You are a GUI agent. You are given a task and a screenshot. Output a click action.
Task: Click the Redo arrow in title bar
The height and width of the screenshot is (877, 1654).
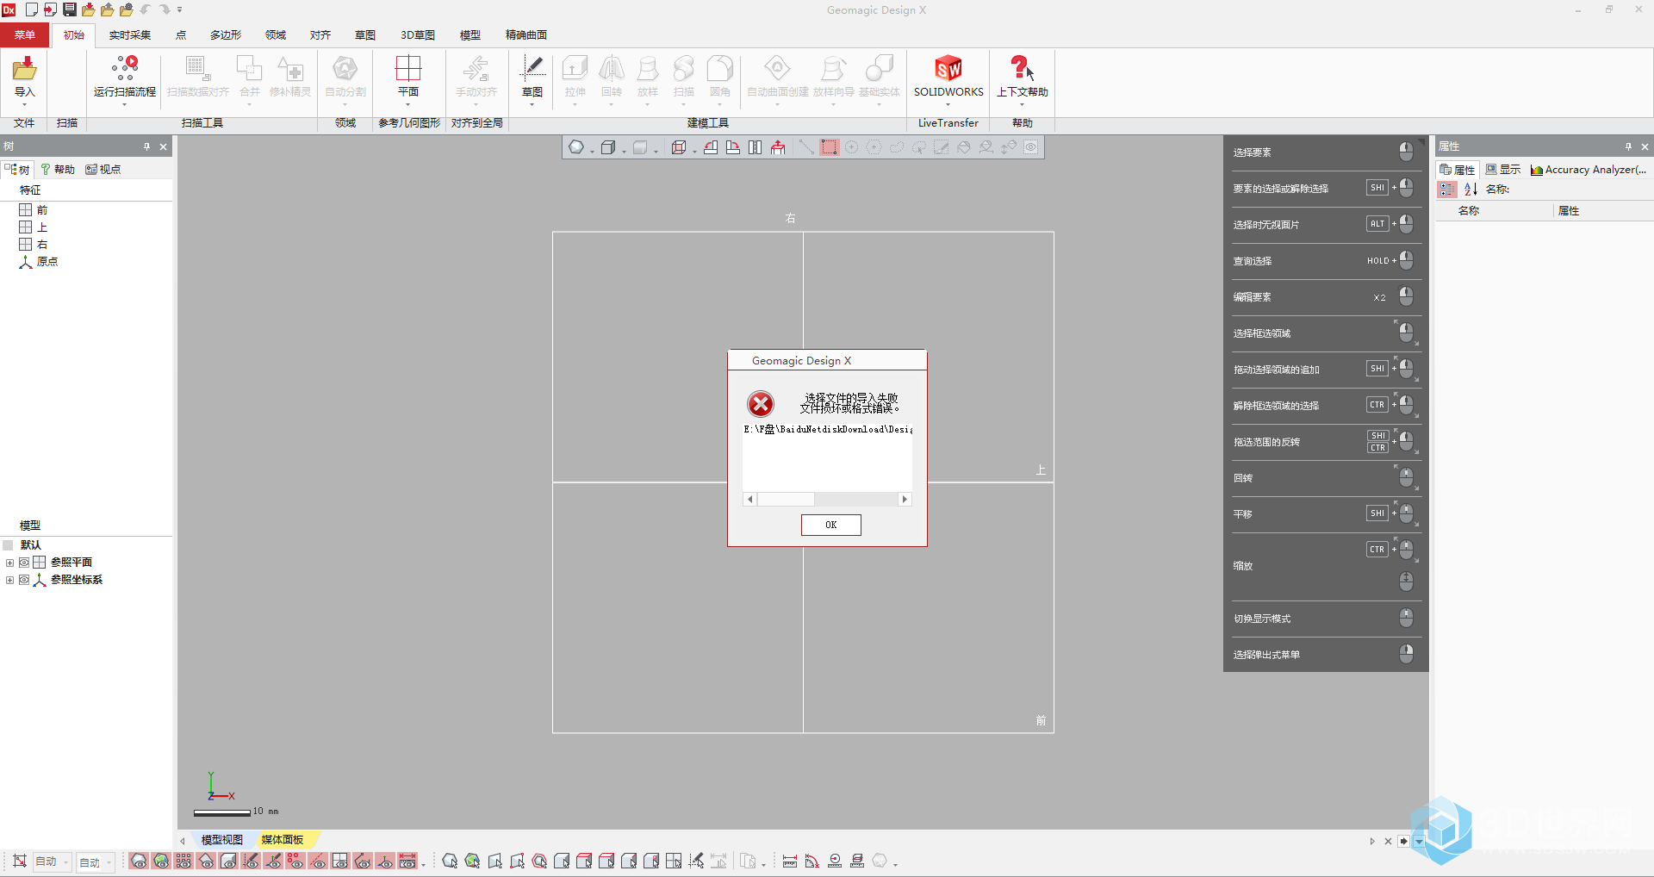coord(164,9)
